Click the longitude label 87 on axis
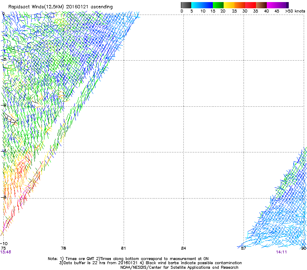 244,248
